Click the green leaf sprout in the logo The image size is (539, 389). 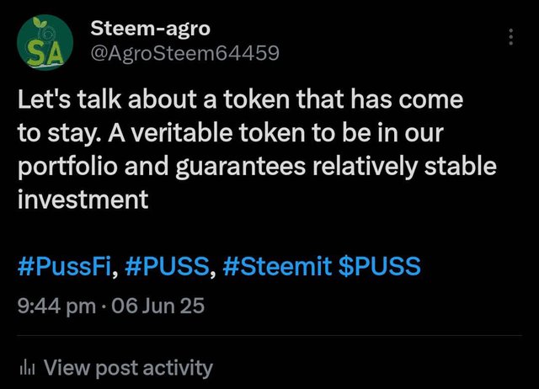click(x=40, y=23)
